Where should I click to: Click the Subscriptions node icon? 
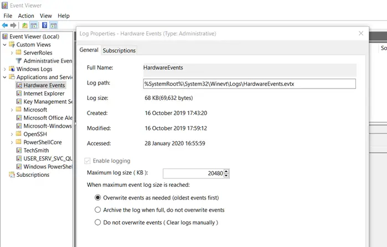(12, 175)
